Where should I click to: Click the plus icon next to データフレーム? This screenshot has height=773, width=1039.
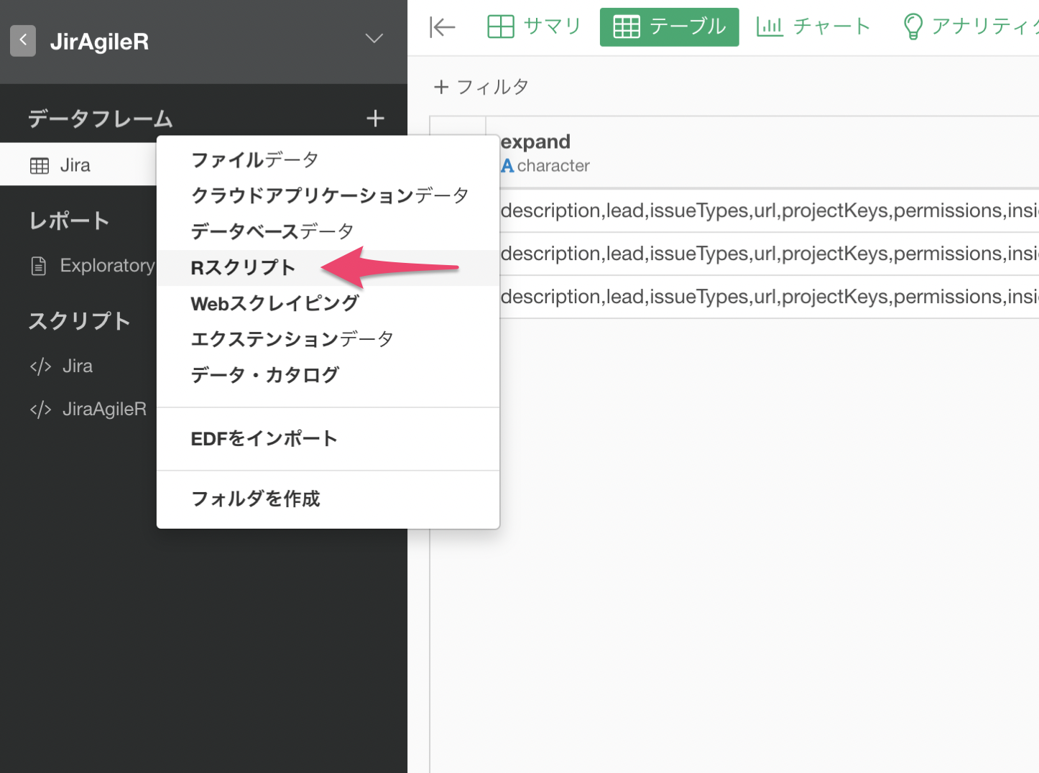375,119
